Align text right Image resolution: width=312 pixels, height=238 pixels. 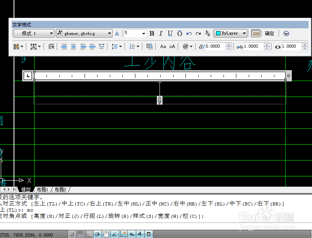[83, 47]
